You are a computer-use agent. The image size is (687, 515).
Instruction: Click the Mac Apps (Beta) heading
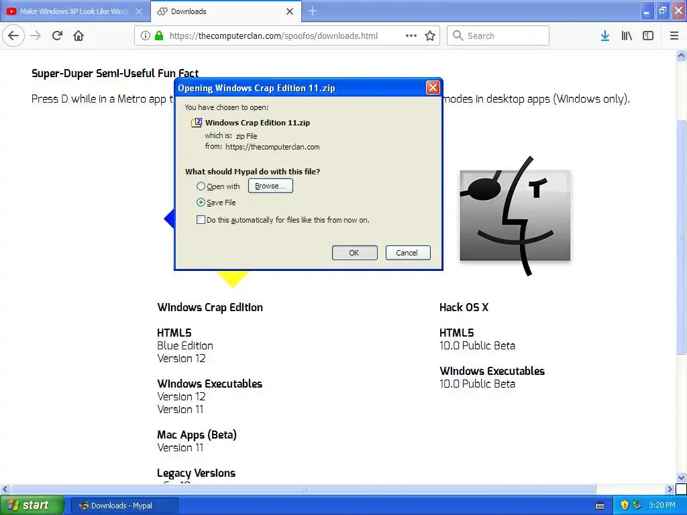click(x=197, y=435)
